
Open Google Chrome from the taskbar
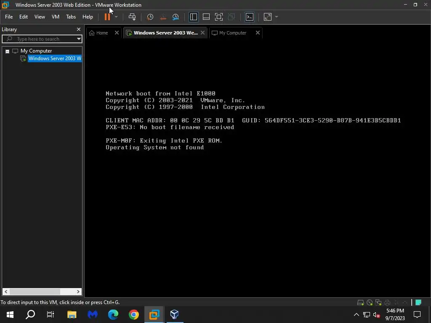(x=134, y=315)
